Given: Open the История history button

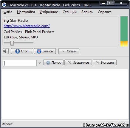Looking at the screenshot, I should coord(105,63).
